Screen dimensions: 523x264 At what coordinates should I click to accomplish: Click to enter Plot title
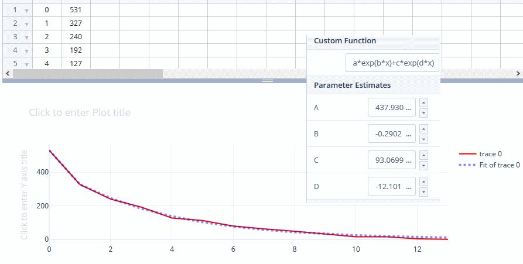point(80,112)
